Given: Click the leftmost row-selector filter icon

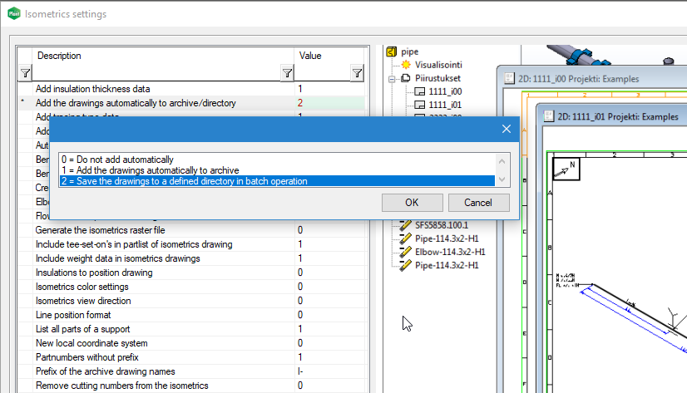Looking at the screenshot, I should 25,74.
